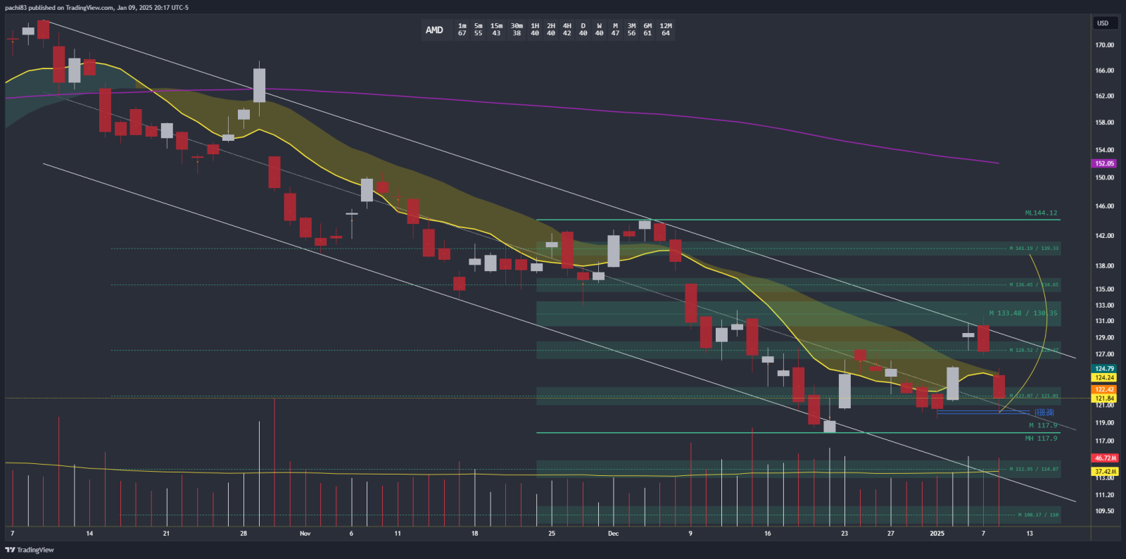This screenshot has height=559, width=1126.
Task: Click the Dec label on the time axis
Action: tap(613, 534)
